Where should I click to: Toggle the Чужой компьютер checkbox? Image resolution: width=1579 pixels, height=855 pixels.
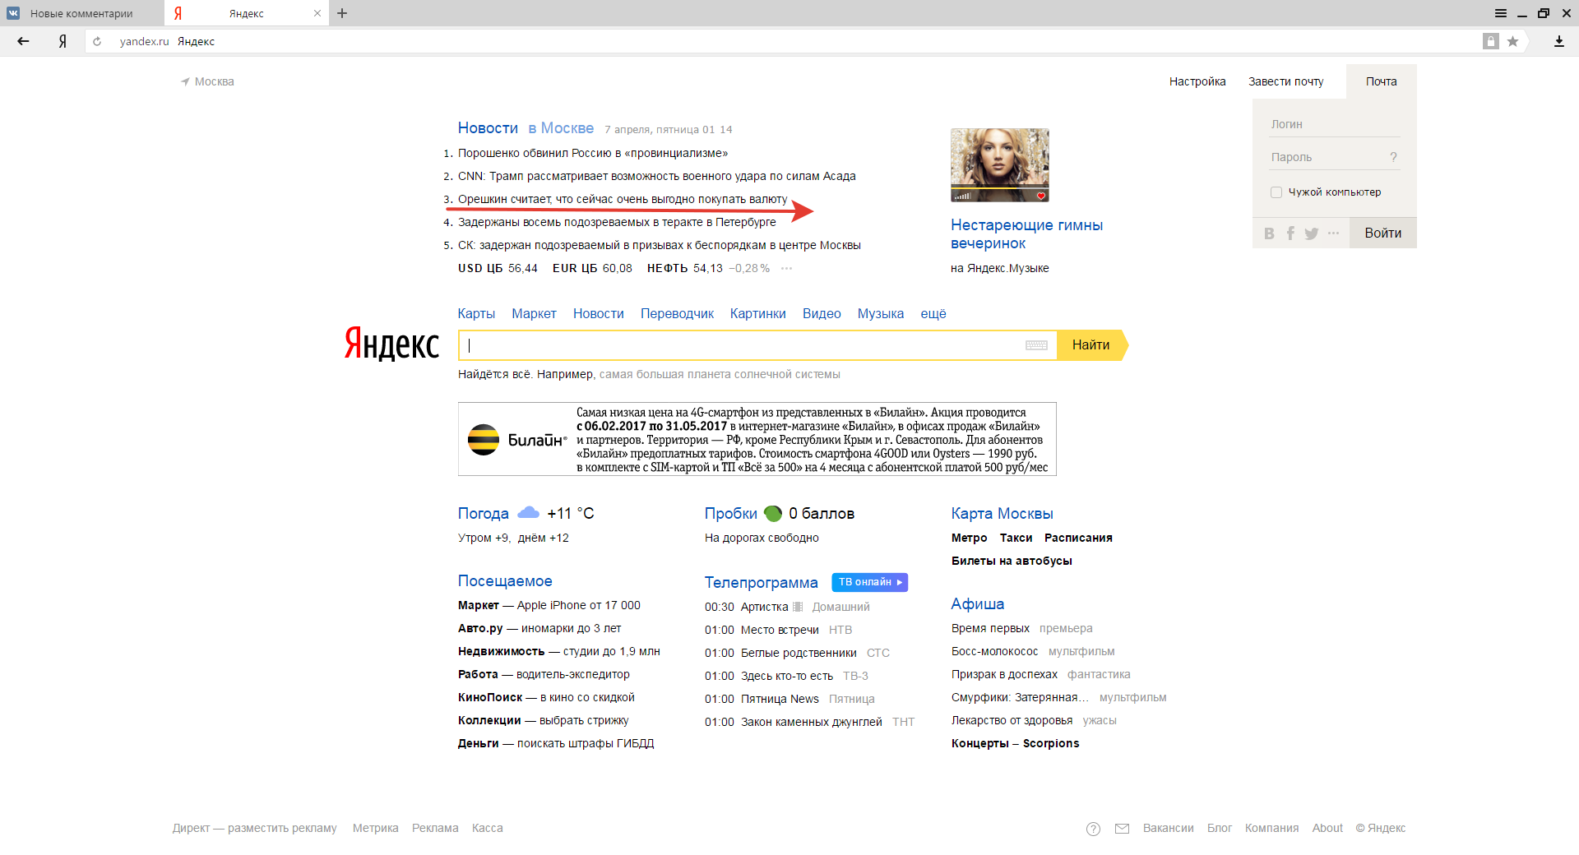point(1276,192)
